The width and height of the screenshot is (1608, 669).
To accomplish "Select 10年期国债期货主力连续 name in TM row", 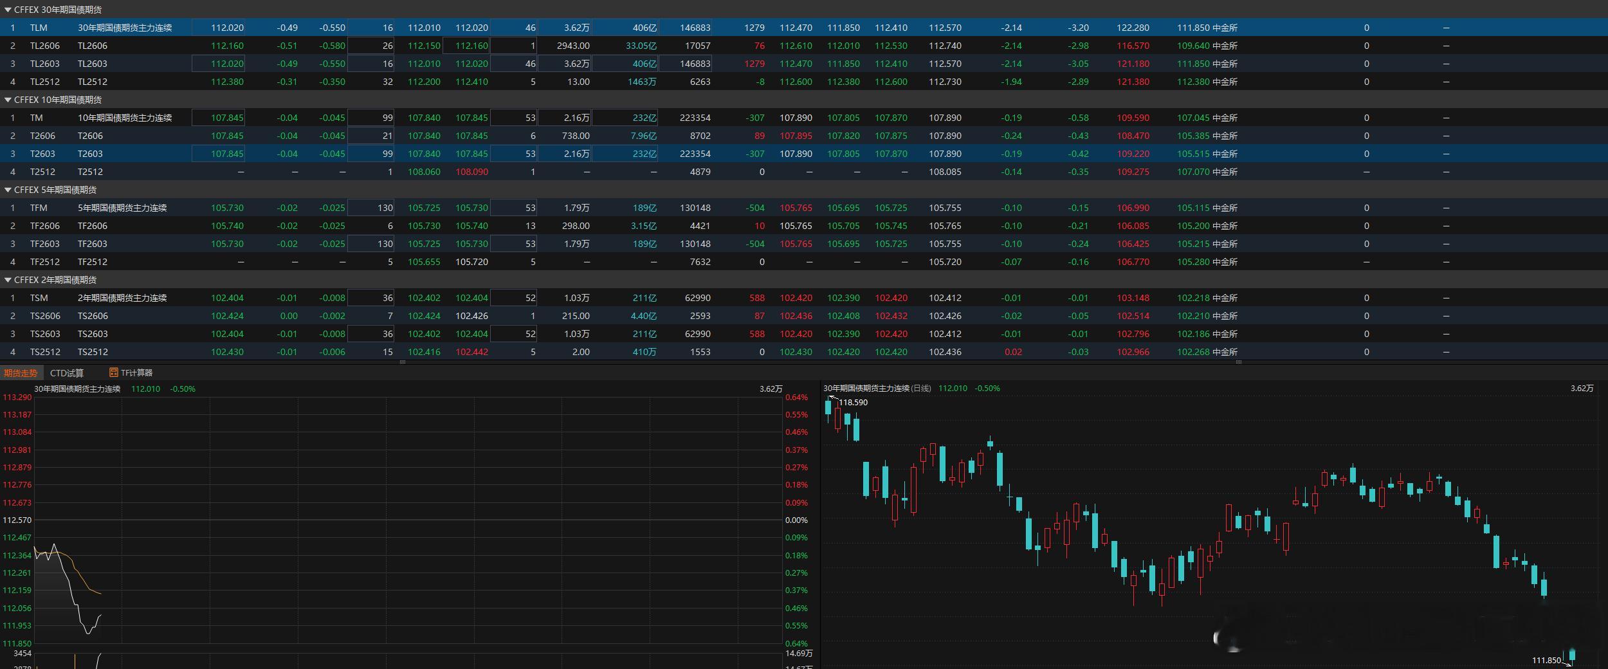I will point(125,118).
